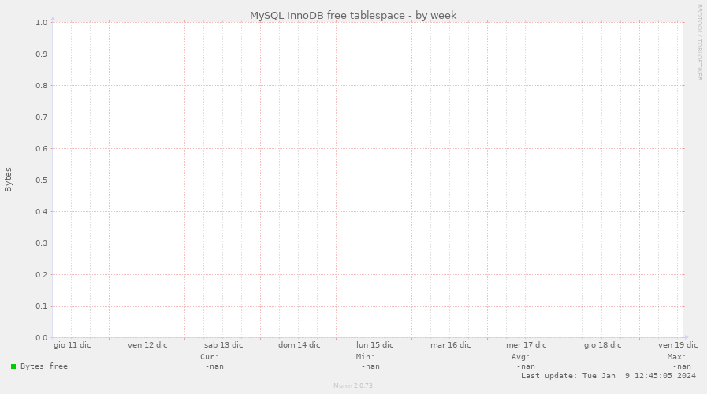The image size is (707, 394).
Task: Click the 'dom 14 dic' date label
Action: 299,345
